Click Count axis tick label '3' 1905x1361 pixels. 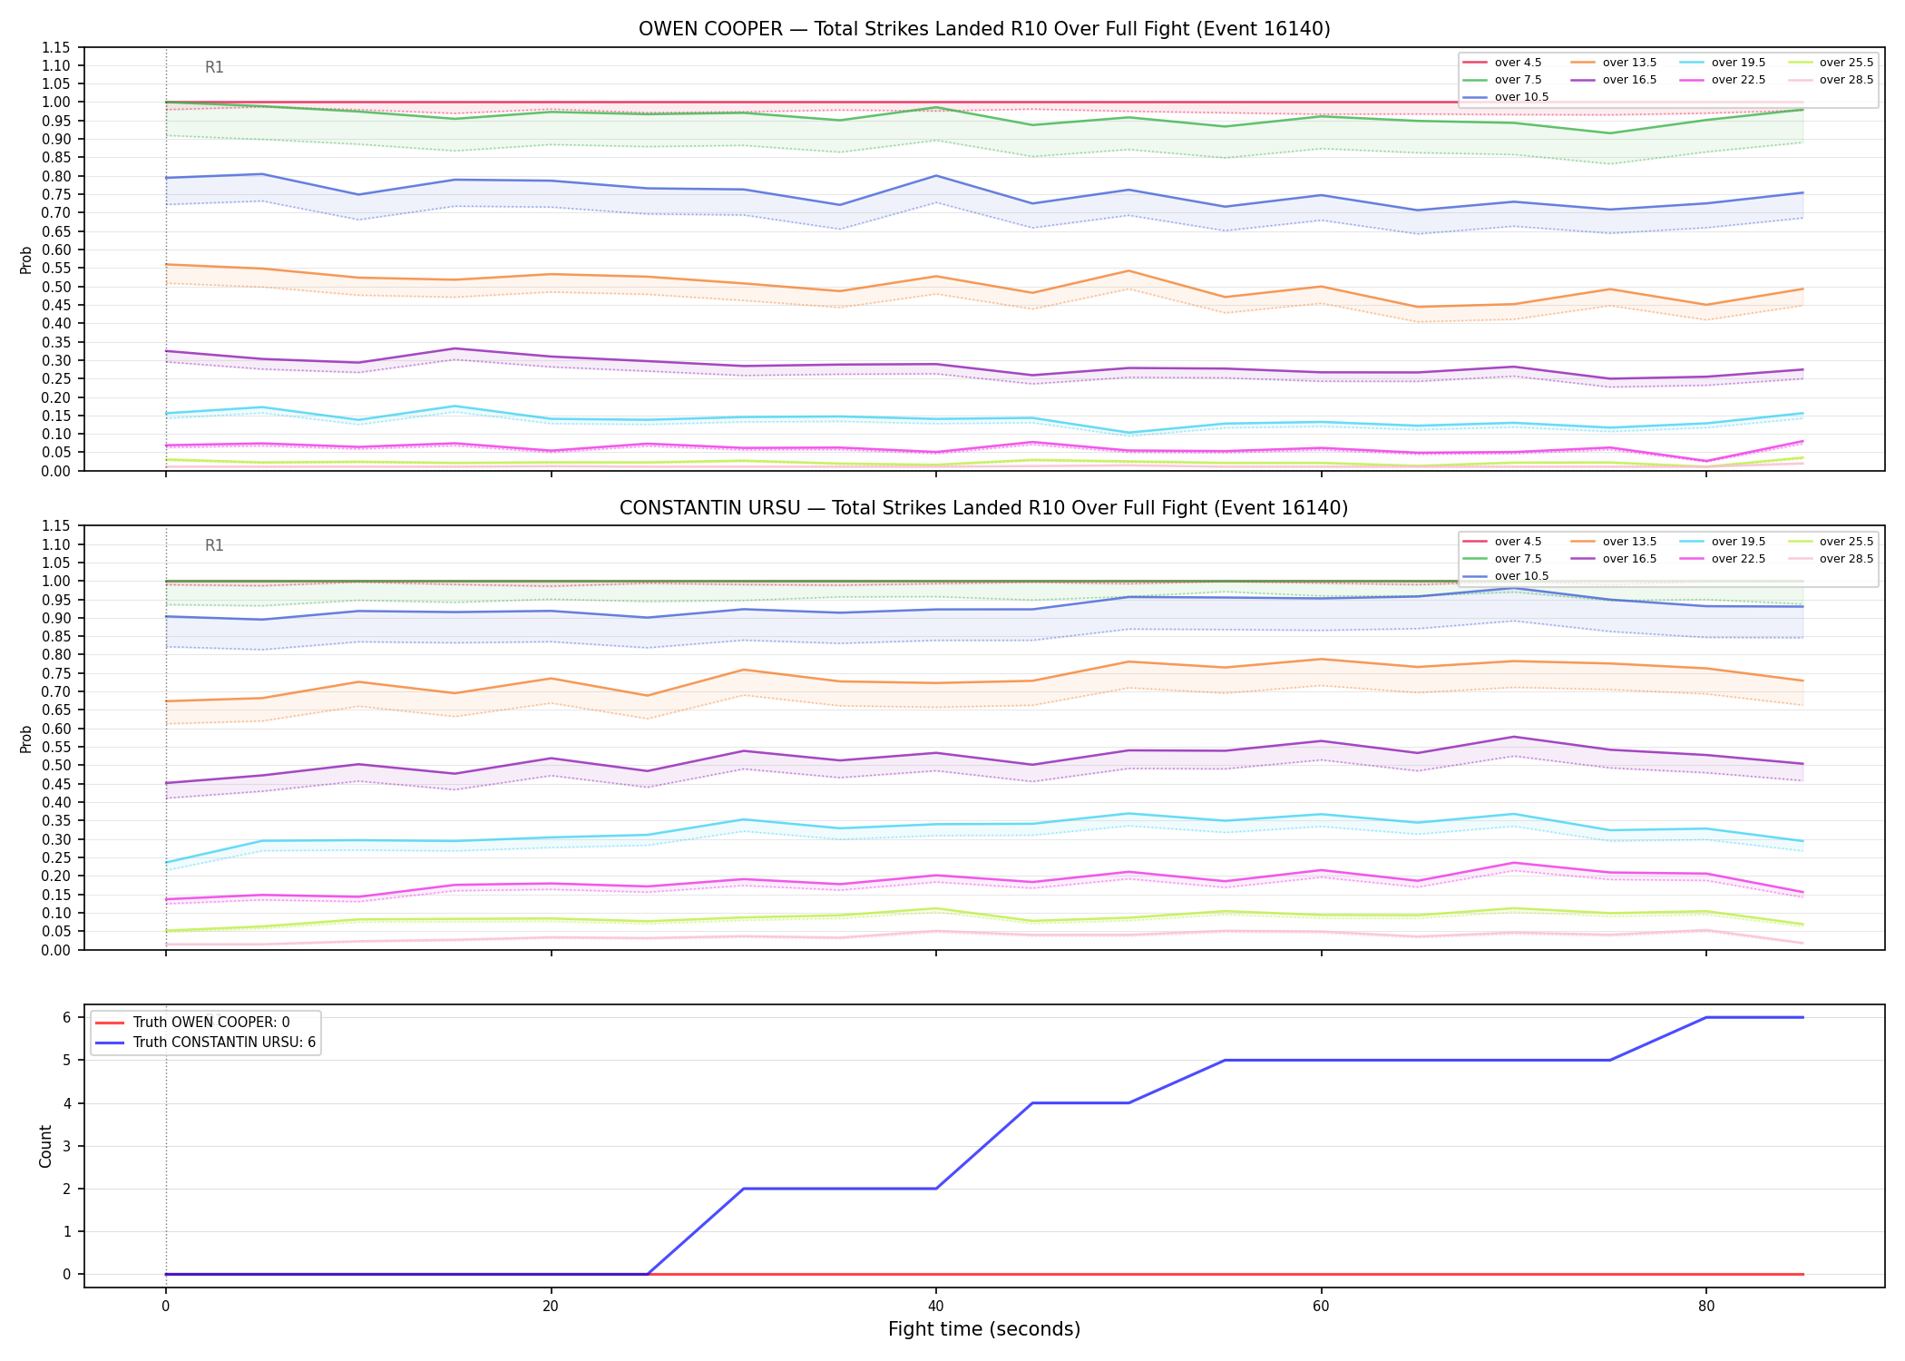[x=66, y=1146]
